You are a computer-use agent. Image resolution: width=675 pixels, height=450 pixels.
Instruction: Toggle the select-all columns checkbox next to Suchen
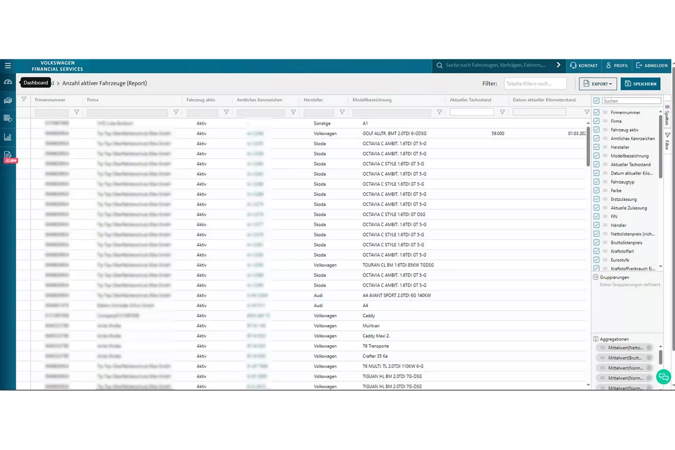click(x=596, y=101)
